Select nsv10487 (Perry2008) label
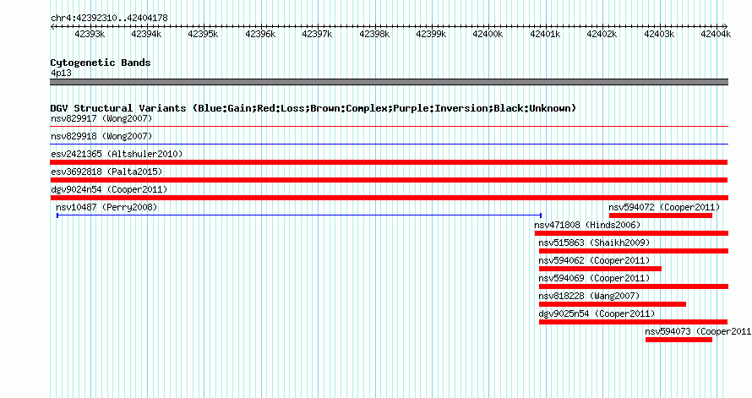This screenshot has height=398, width=752. tap(106, 207)
